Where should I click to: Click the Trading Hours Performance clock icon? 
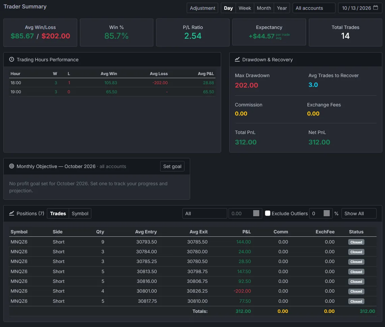[x=11, y=59]
